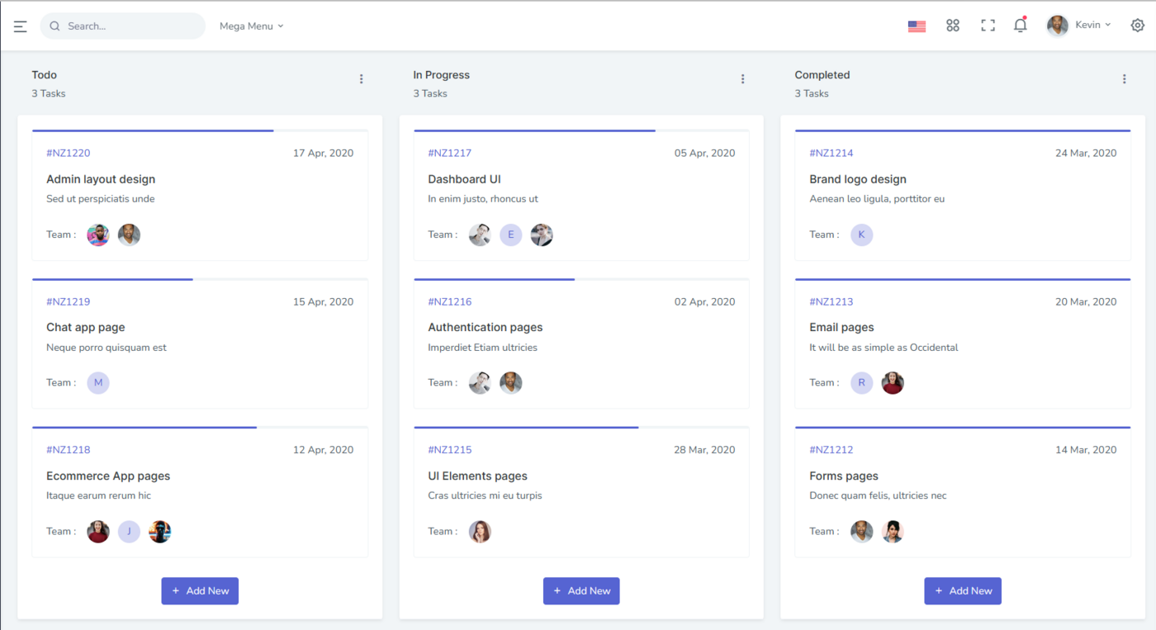The image size is (1156, 630).
Task: Select the US flag language icon
Action: (x=917, y=26)
